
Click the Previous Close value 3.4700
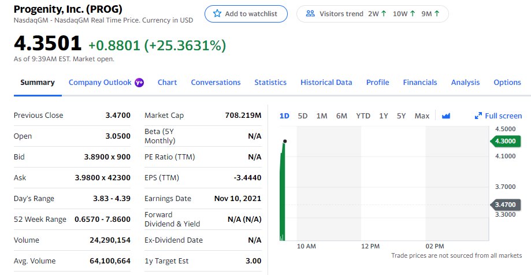pos(118,115)
